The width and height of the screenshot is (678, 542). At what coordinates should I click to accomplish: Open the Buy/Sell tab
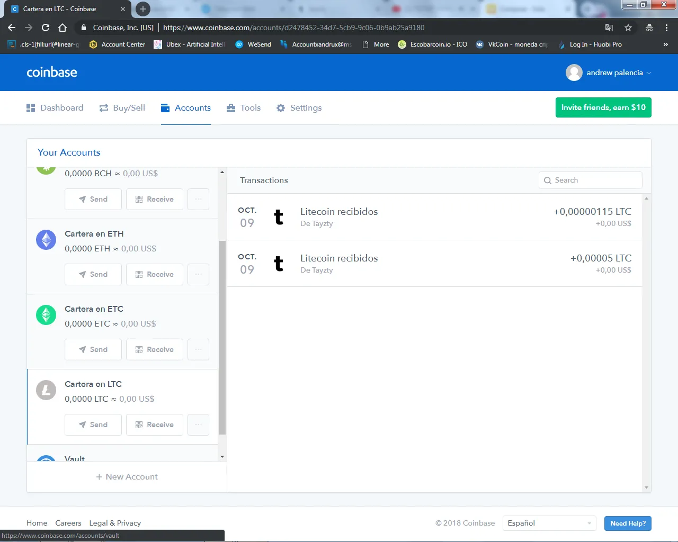(x=122, y=108)
